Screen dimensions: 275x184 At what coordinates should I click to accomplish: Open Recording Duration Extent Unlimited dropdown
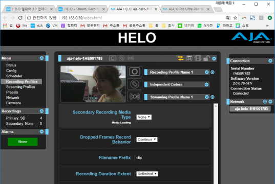click(x=147, y=174)
